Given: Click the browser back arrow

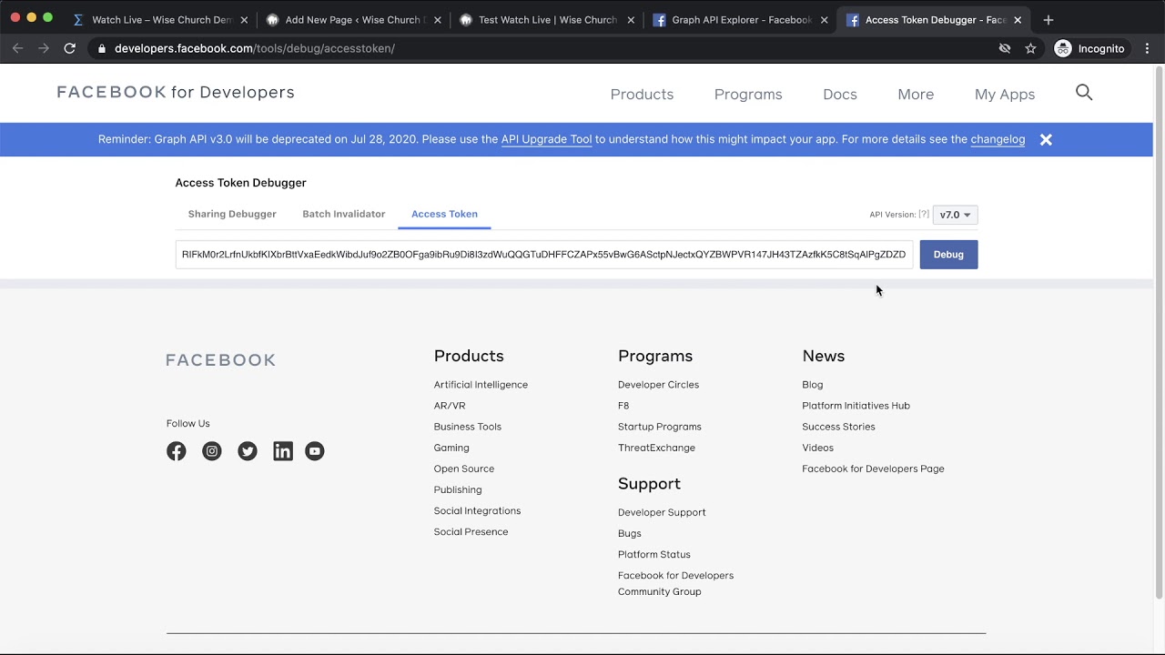Looking at the screenshot, I should (x=17, y=48).
